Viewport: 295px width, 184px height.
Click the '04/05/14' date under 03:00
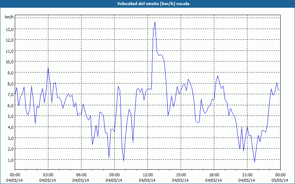pos(48,180)
